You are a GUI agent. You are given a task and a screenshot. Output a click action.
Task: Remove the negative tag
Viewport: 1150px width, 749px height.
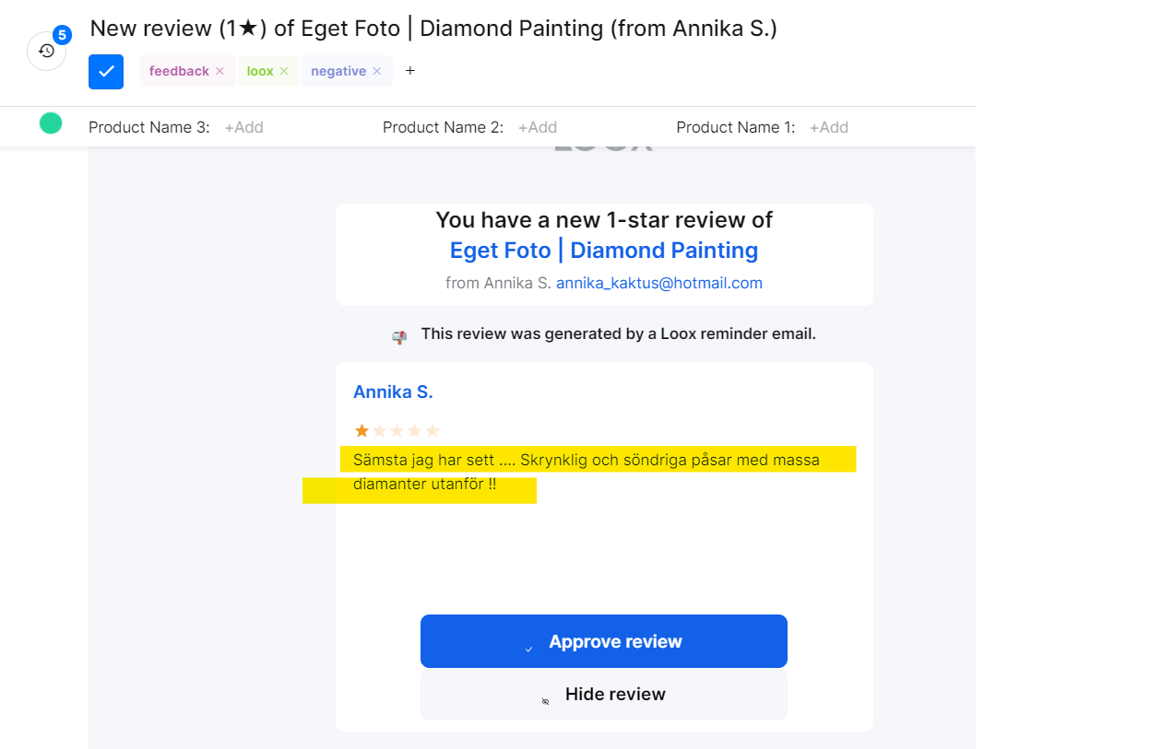[x=377, y=72]
